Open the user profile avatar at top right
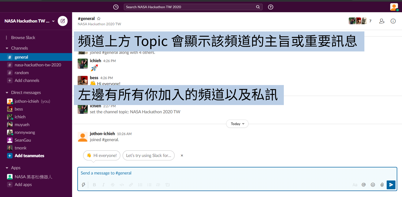 coord(394,7)
